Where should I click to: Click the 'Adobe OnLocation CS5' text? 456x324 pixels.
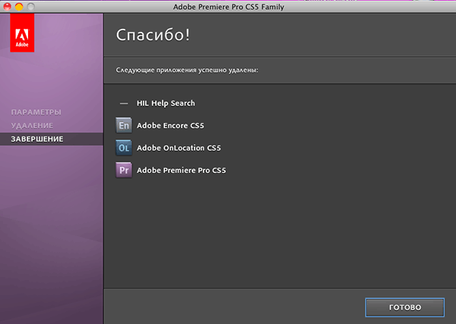179,148
